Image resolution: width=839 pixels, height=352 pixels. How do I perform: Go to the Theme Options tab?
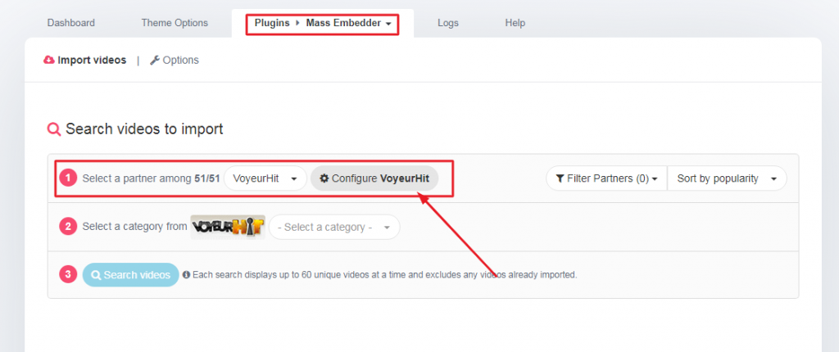(175, 24)
